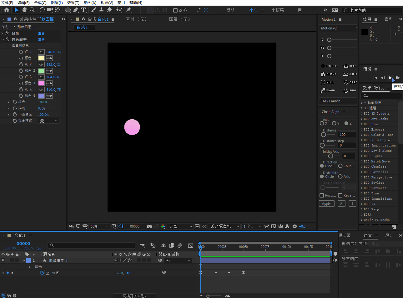Open the 合成(C) menu

[x=40, y=3]
